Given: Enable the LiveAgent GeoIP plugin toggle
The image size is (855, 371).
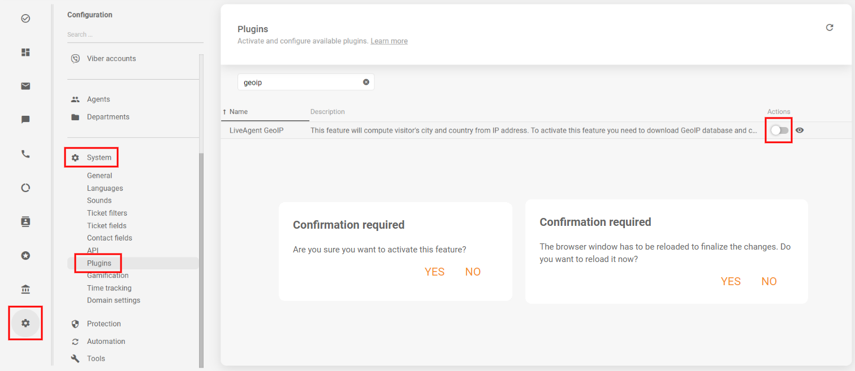Looking at the screenshot, I should click(x=779, y=130).
